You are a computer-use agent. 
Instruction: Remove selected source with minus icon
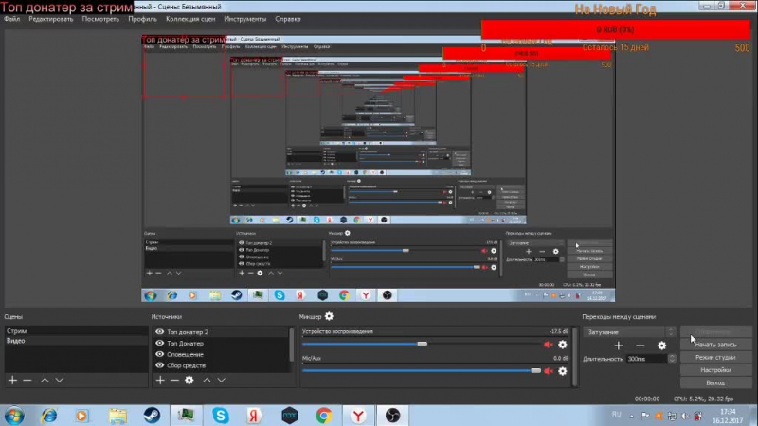tap(174, 381)
